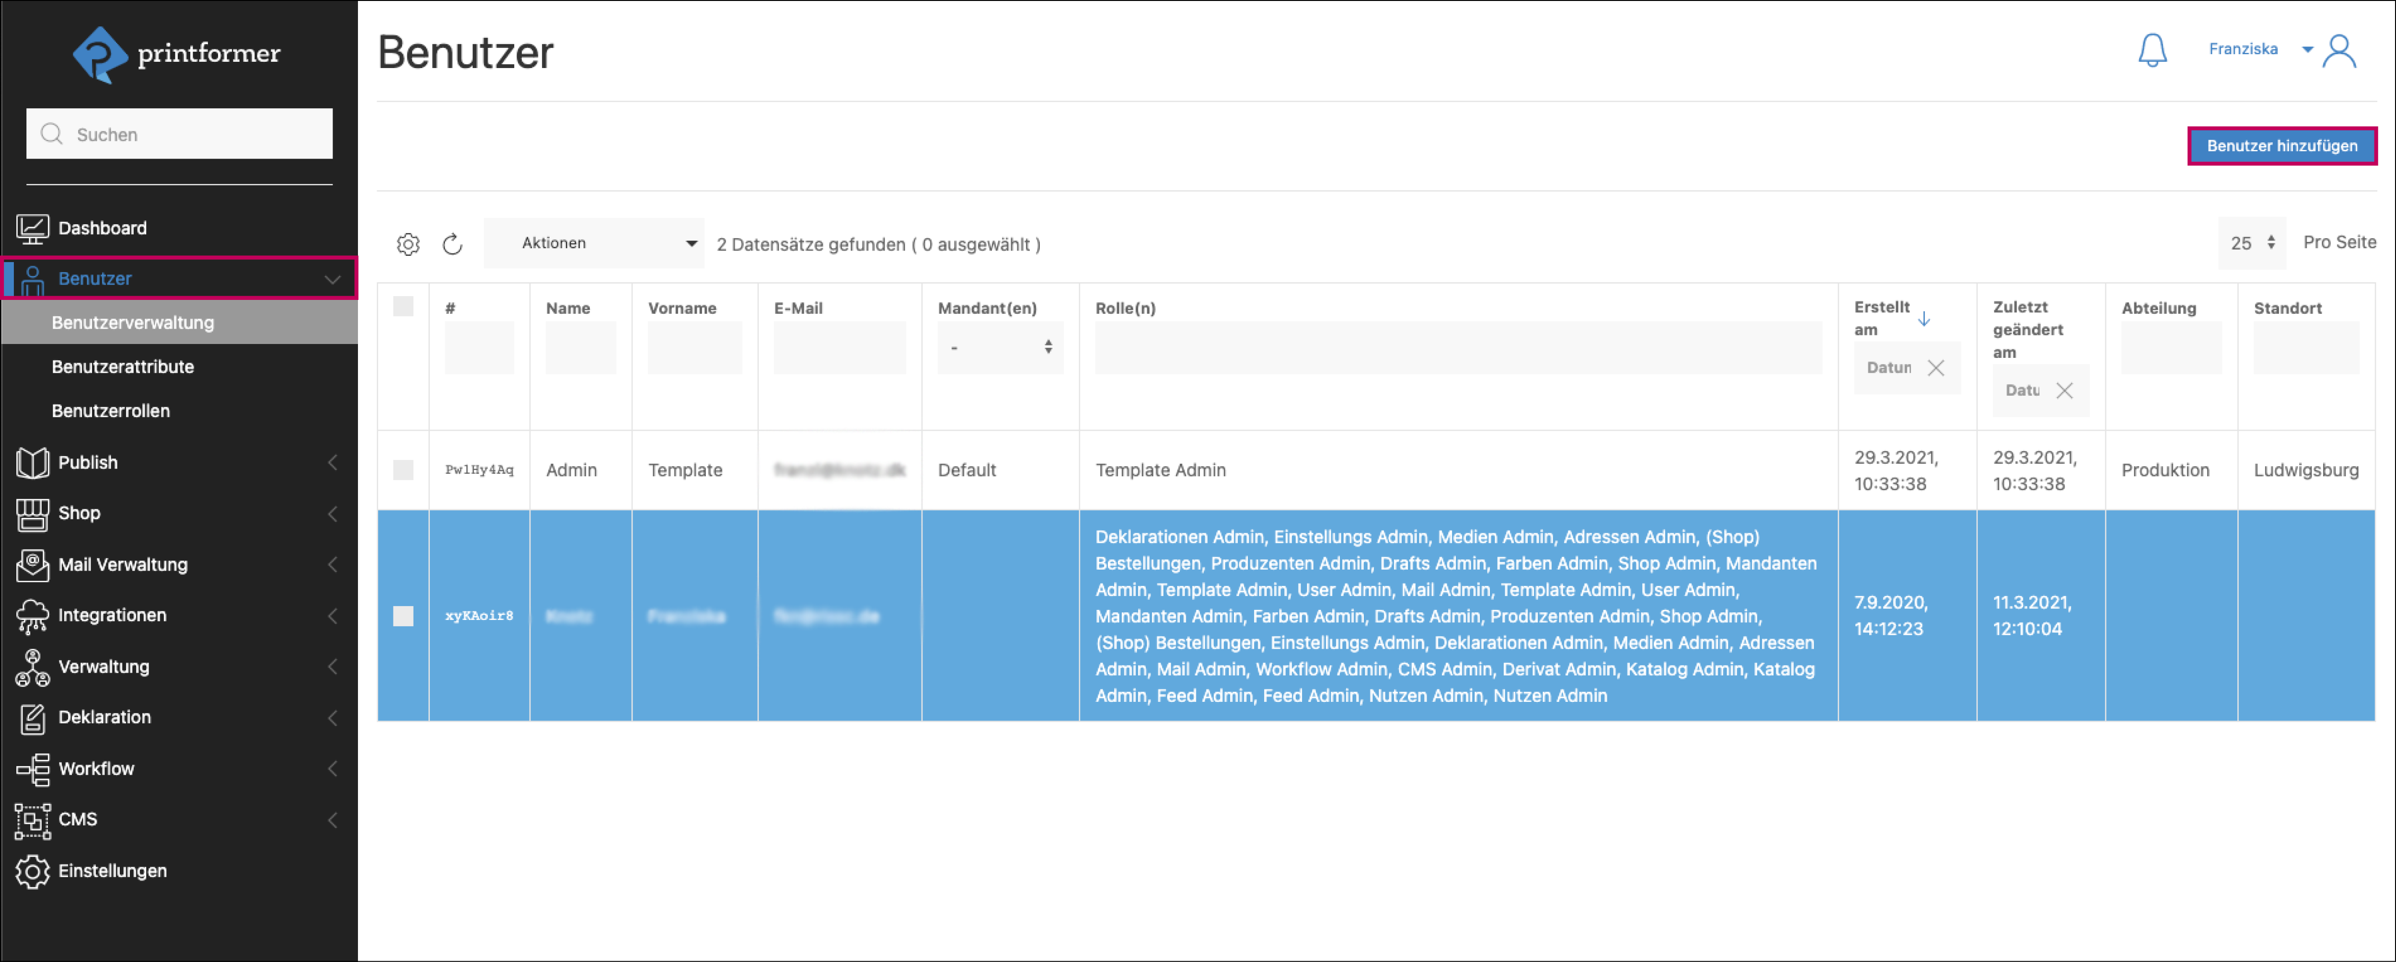The width and height of the screenshot is (2396, 962).
Task: Click the Workflow sidebar icon
Action: pyautogui.click(x=33, y=768)
